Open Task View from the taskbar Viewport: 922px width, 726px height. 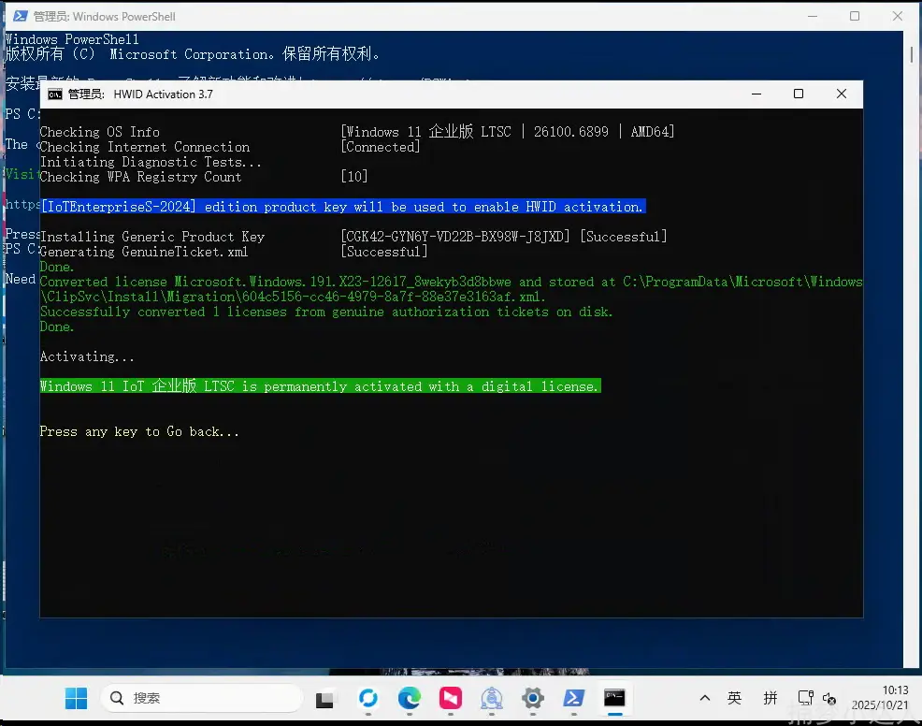324,699
